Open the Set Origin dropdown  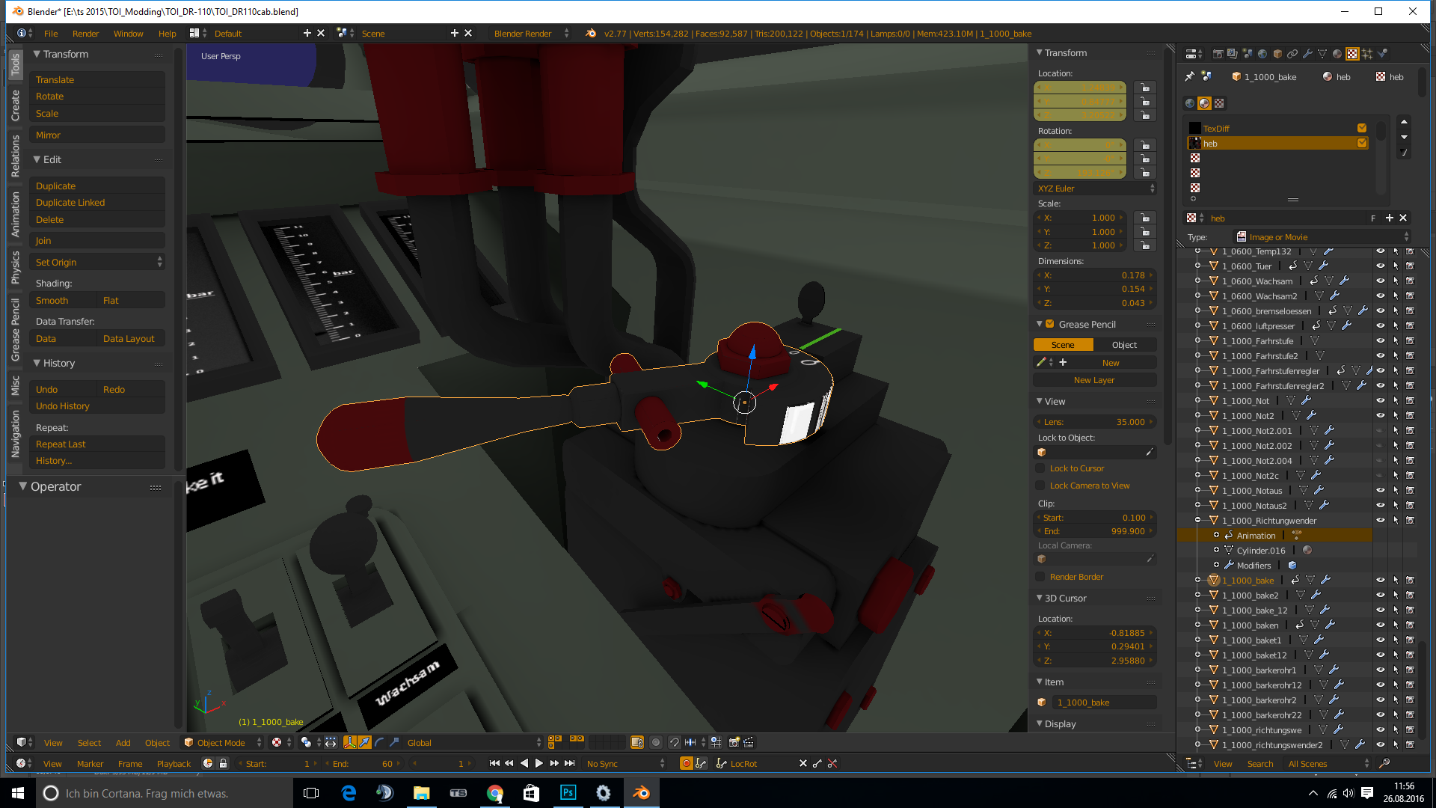tap(97, 263)
